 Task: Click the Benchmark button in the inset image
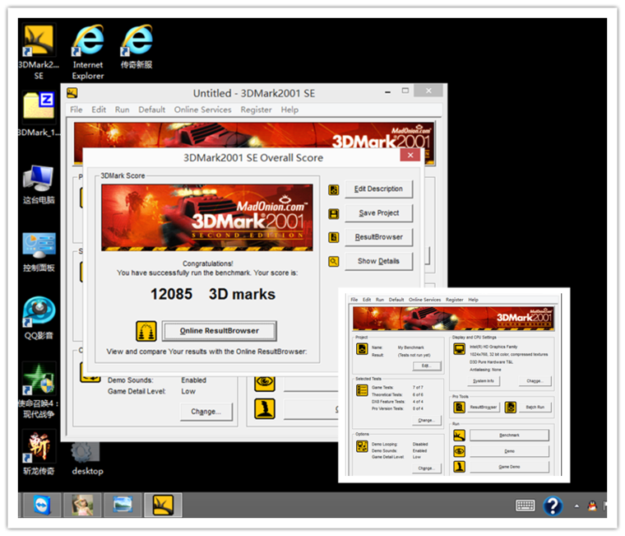[x=509, y=435]
